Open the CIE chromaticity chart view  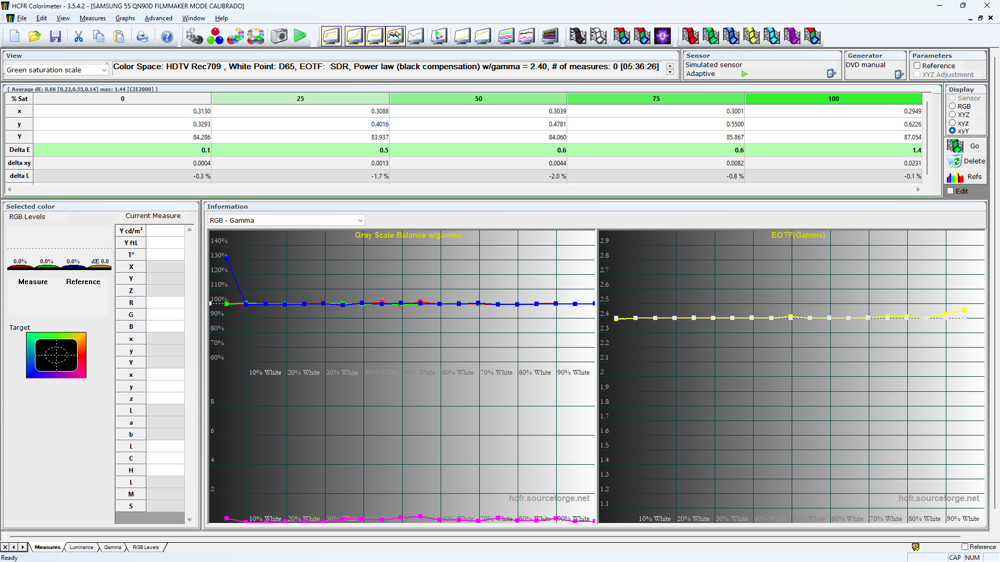(439, 36)
